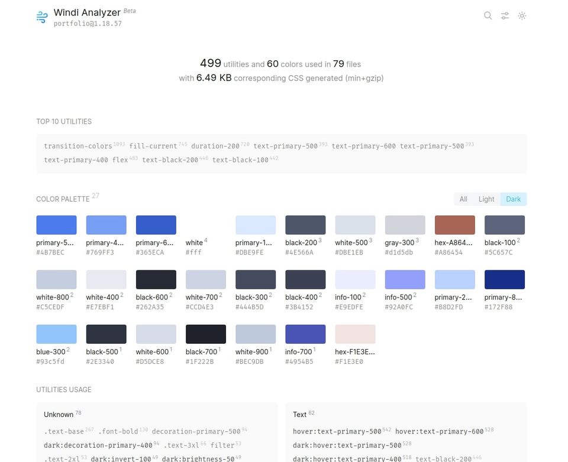Open the dark:decoration-primary-400 utility
Viewport: 568px width, 462px height.
click(x=98, y=445)
